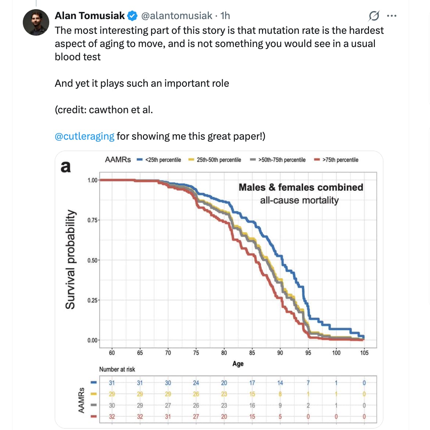Click the "all-cause mortality" chart subtitle
430x430 pixels.
[x=299, y=200]
